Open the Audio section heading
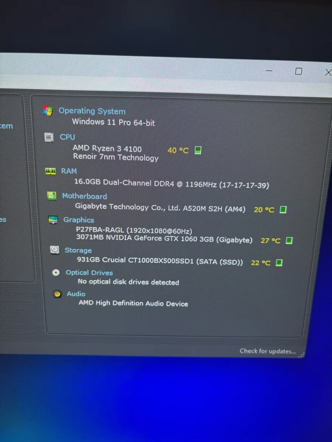This screenshot has height=442, width=332. (76, 294)
